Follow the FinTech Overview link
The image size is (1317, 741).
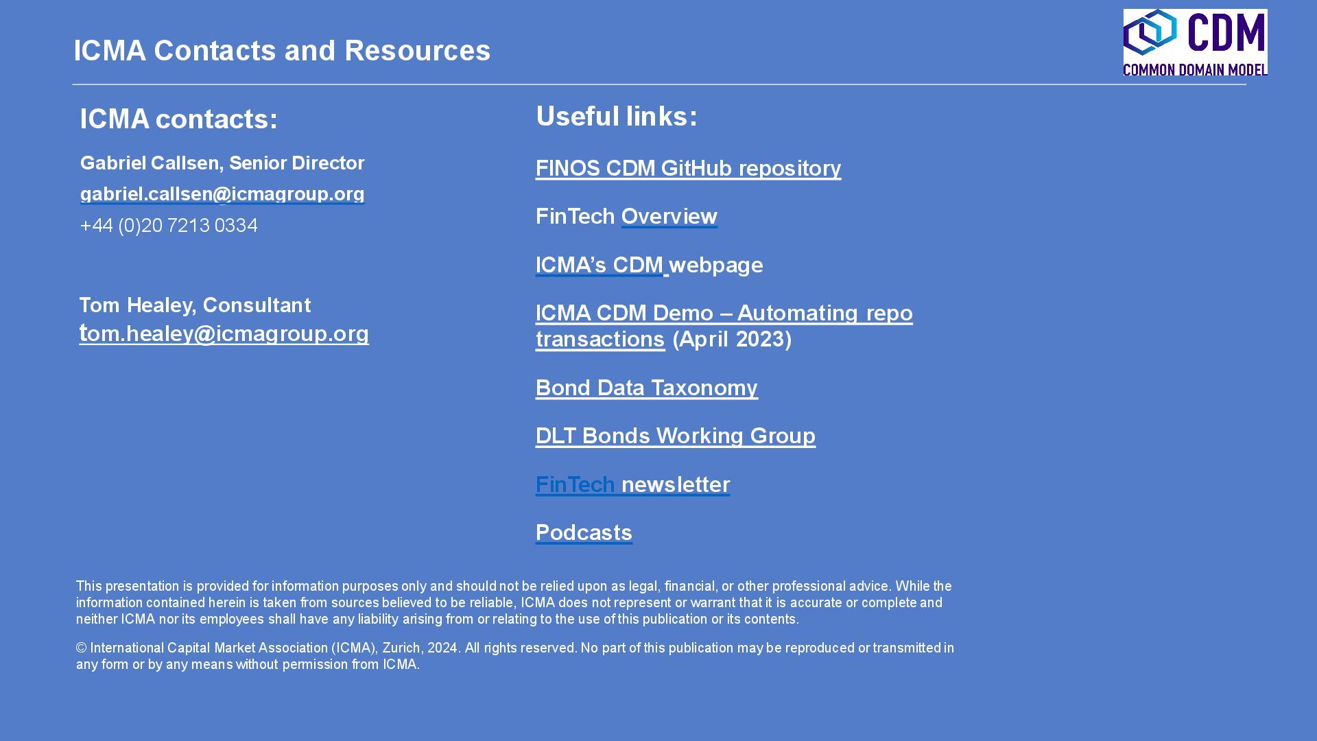point(669,217)
